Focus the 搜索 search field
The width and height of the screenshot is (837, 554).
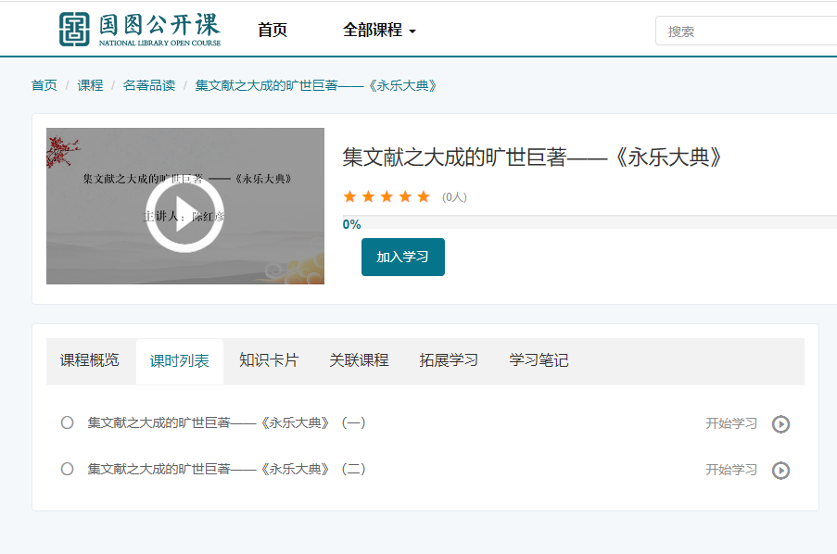pyautogui.click(x=746, y=31)
